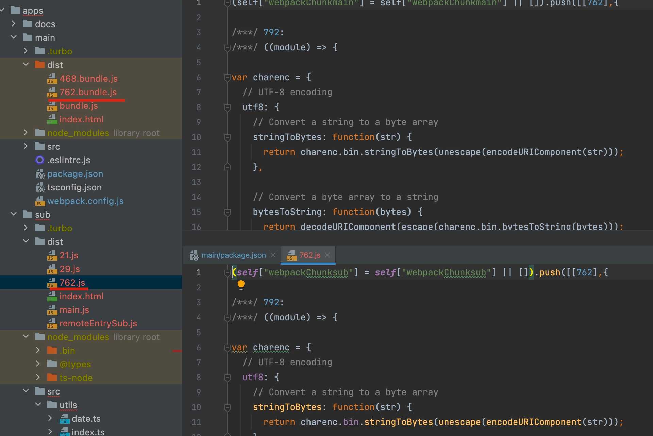Fold var charenc block in lower editor
Viewport: 653px width, 436px height.
click(228, 348)
